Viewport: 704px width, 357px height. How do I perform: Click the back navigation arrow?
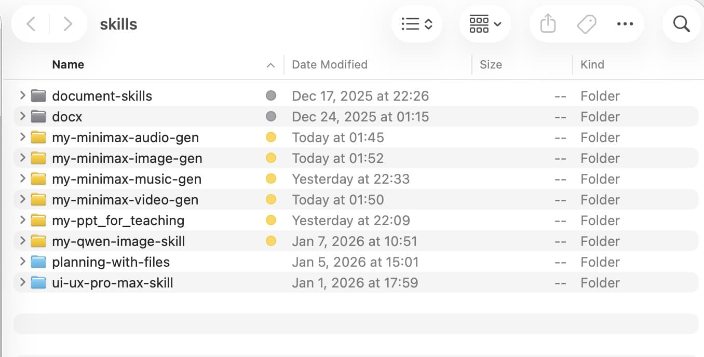point(31,24)
